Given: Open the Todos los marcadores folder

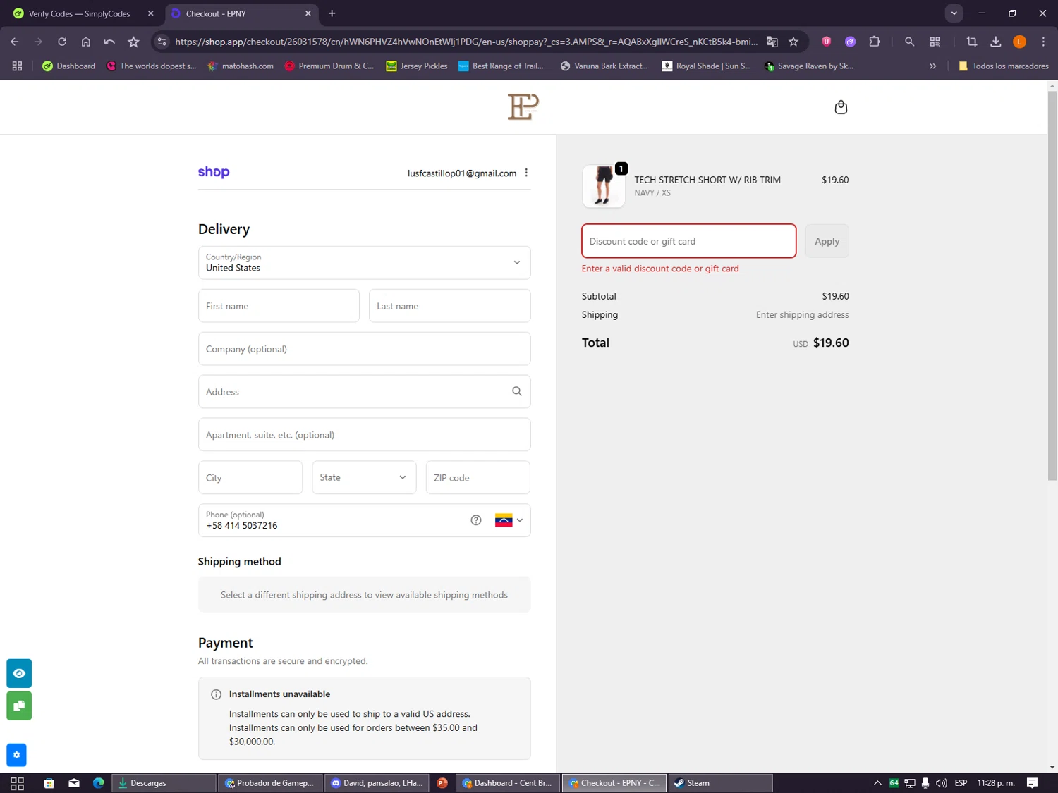Looking at the screenshot, I should (x=1003, y=66).
